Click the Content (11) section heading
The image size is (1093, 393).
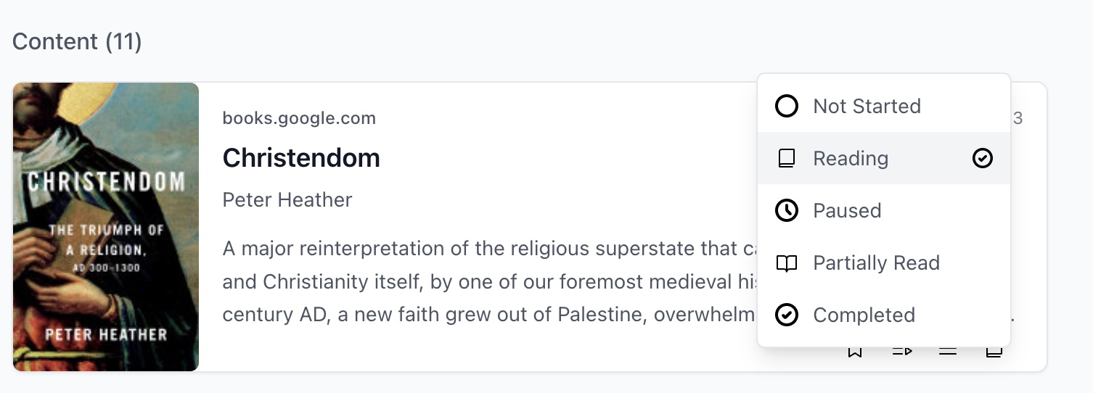tap(77, 41)
